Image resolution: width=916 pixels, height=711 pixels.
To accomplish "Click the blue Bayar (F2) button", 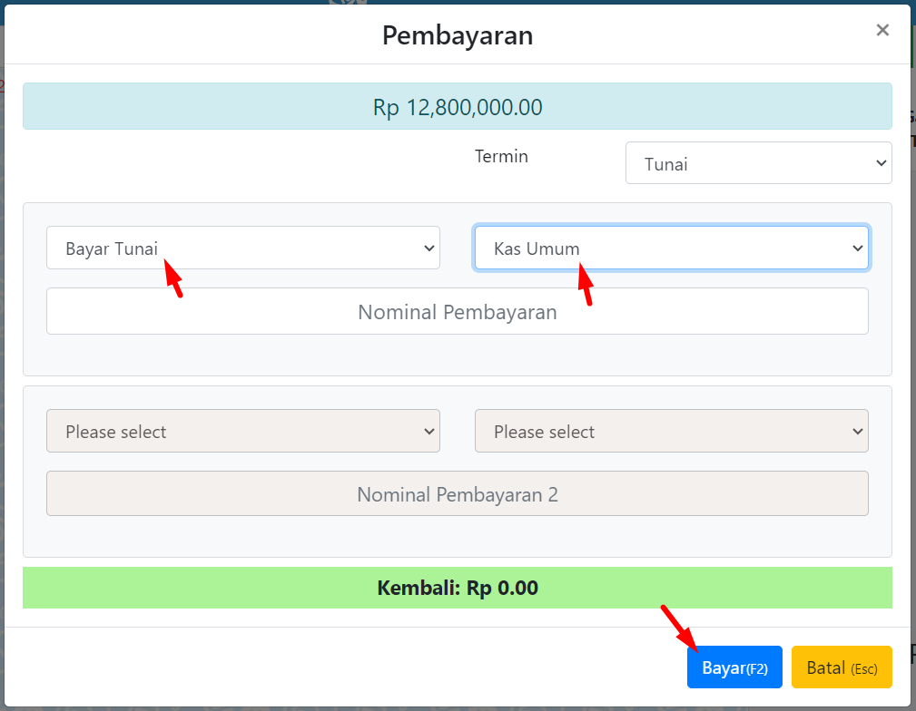I will 734,667.
